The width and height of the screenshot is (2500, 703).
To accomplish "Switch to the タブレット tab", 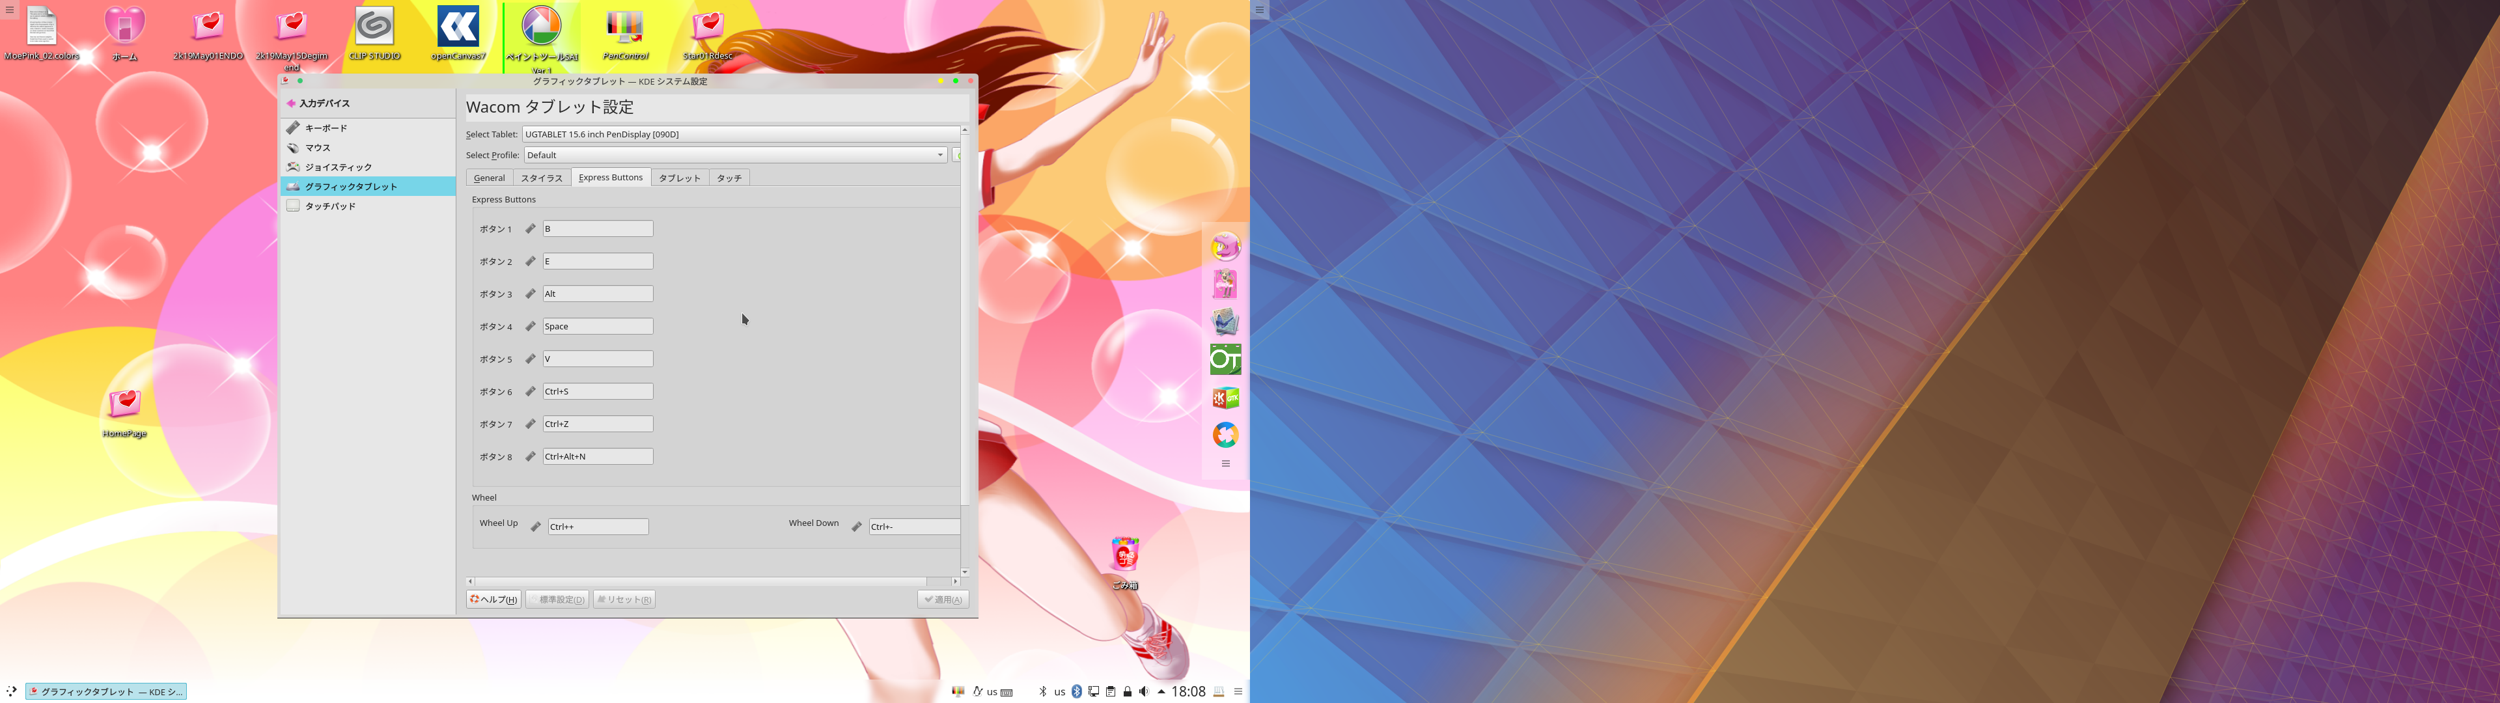I will click(x=679, y=178).
